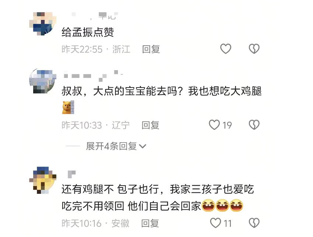
Task: Reply to the Liaoning comment
Action: tap(150, 125)
